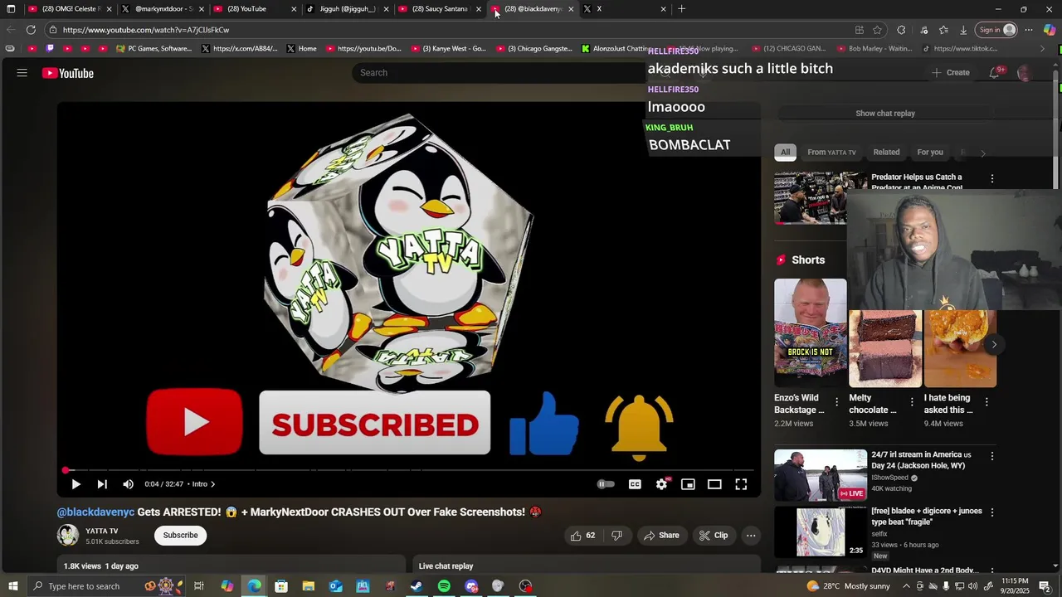
Task: Open the YouTube guide hamburger menu
Action: (x=22, y=73)
